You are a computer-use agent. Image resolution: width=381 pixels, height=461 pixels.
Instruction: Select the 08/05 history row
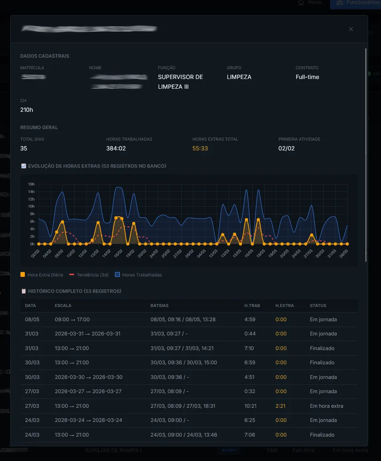pyautogui.click(x=189, y=319)
